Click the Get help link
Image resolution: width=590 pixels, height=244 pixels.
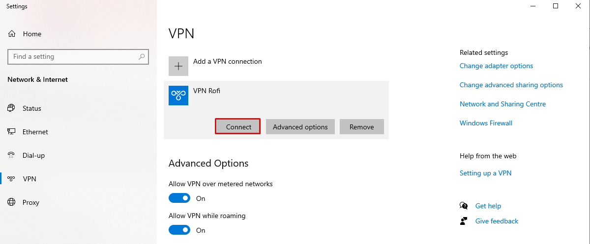coord(488,206)
